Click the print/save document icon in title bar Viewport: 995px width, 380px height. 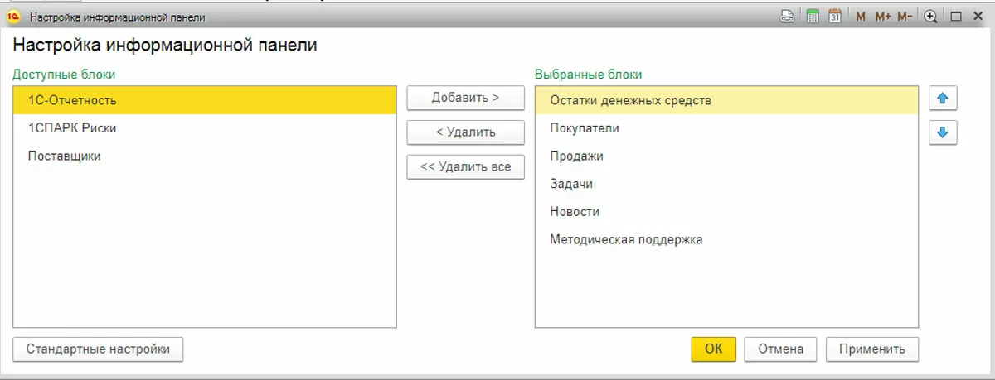tap(788, 17)
